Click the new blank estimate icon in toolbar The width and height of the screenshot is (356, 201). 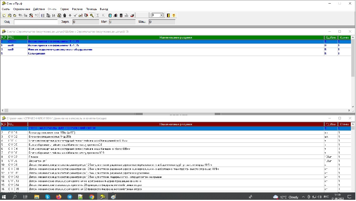4,15
